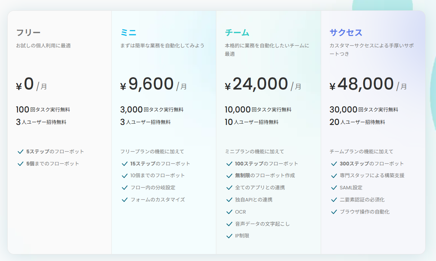
Task: Select the サクセス plan heading
Action: [x=346, y=33]
